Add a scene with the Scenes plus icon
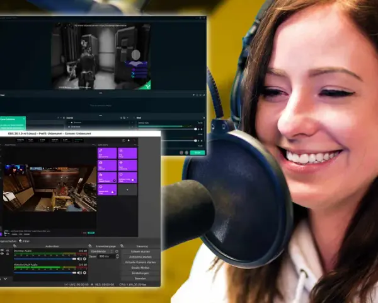Image resolution: width=378 pixels, height=303 pixels. click(58, 118)
